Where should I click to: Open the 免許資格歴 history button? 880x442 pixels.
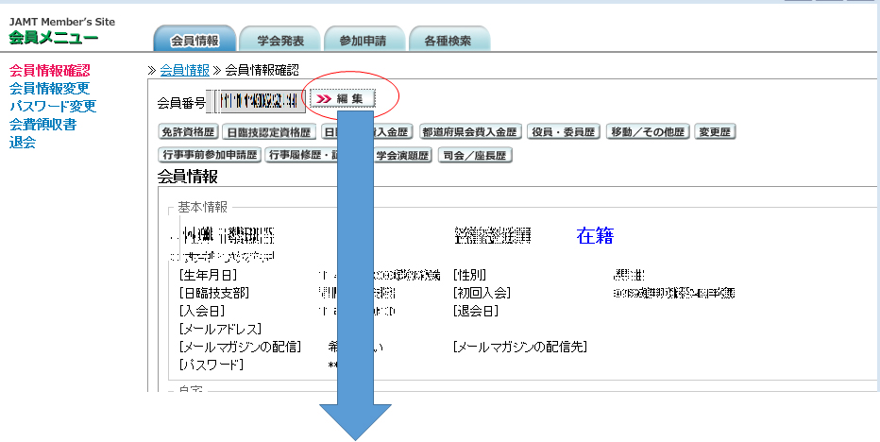(188, 132)
